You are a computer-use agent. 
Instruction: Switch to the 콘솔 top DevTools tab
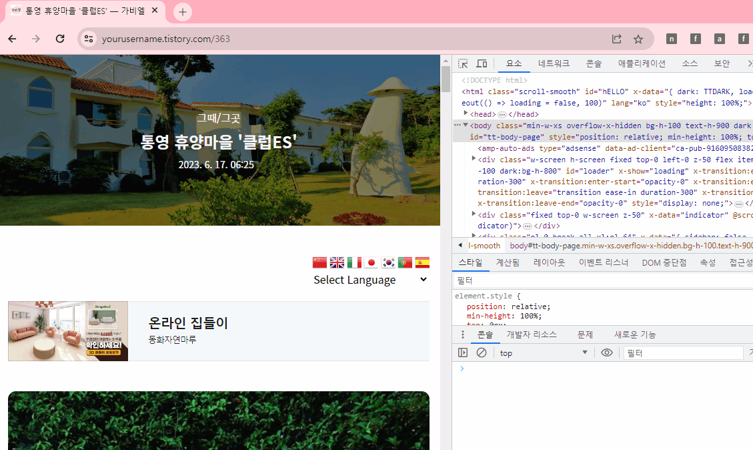(x=594, y=63)
